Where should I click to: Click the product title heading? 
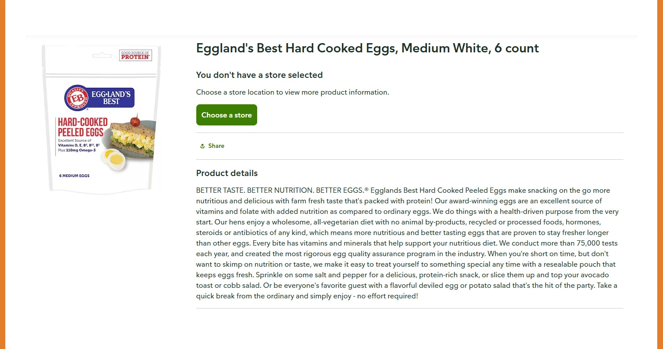point(367,48)
